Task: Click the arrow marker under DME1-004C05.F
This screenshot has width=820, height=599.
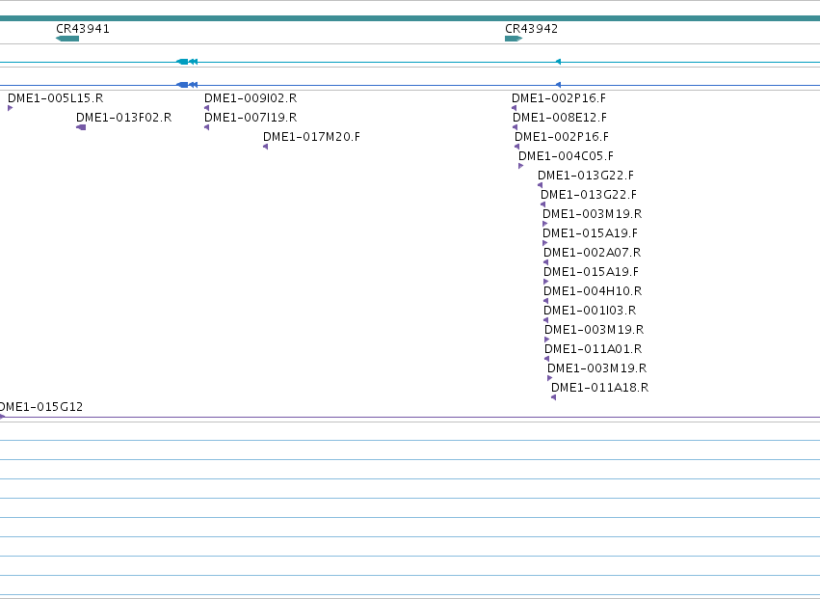Action: pyautogui.click(x=521, y=166)
